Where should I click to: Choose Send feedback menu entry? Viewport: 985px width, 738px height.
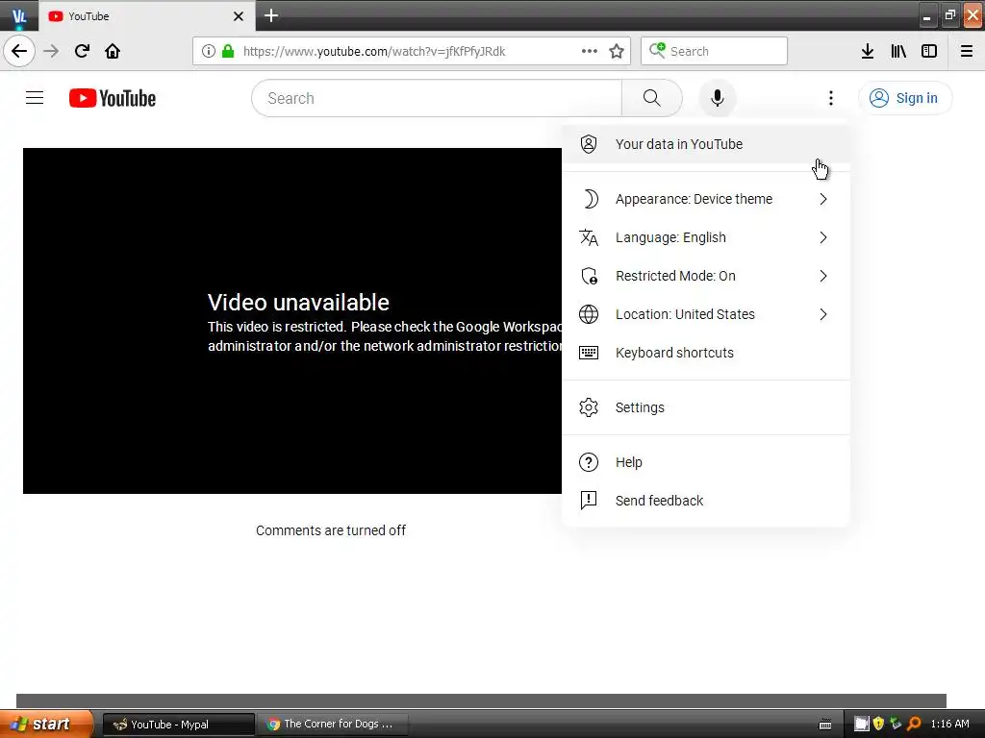(706, 500)
